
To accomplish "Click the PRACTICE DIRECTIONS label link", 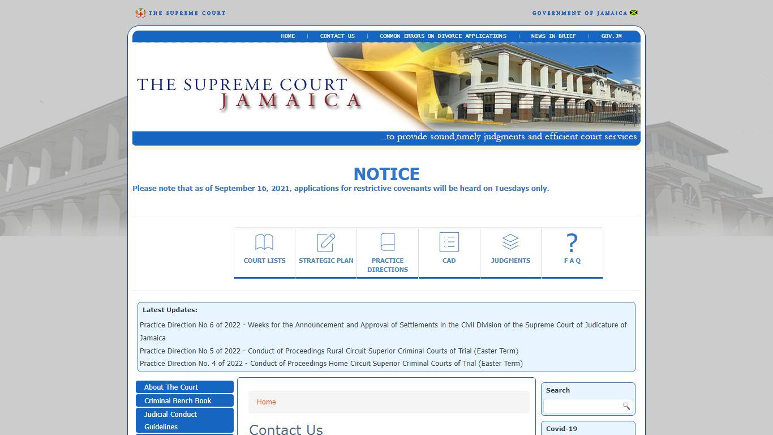I will pyautogui.click(x=388, y=265).
